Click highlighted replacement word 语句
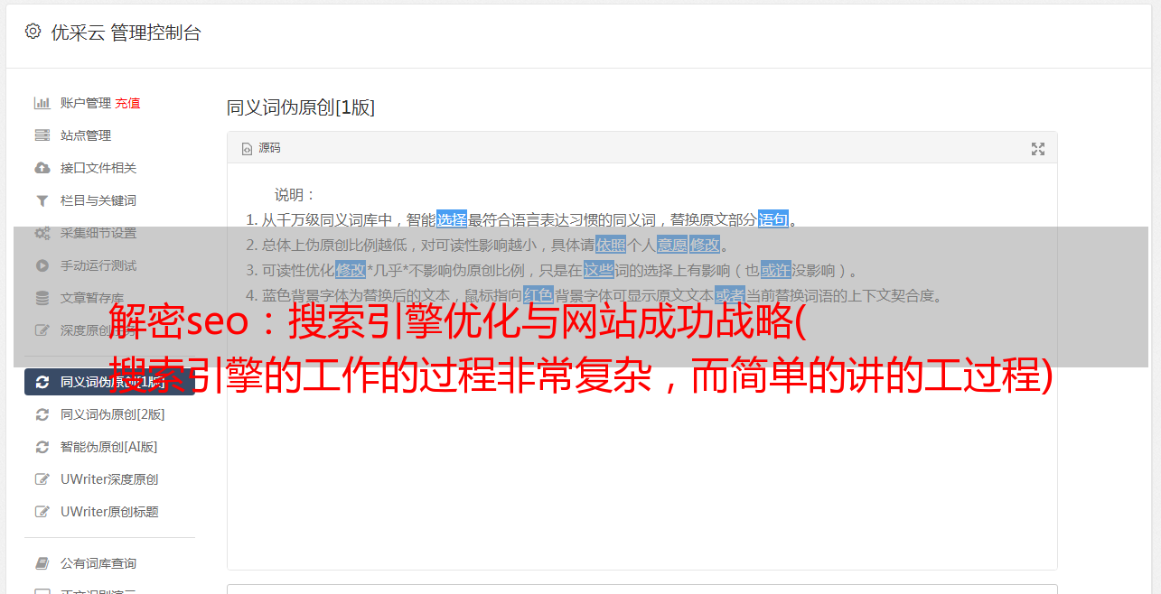The image size is (1161, 594). click(x=773, y=219)
